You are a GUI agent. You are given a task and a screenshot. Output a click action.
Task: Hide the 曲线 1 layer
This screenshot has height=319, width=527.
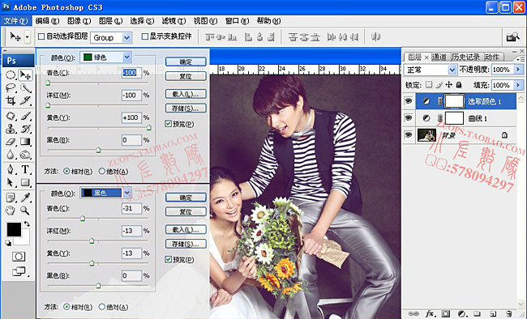[409, 118]
